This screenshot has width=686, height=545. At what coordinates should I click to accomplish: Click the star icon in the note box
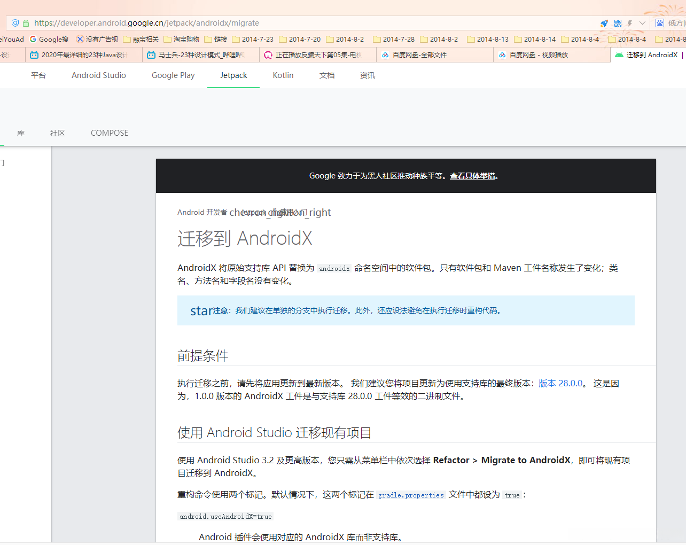coord(201,310)
